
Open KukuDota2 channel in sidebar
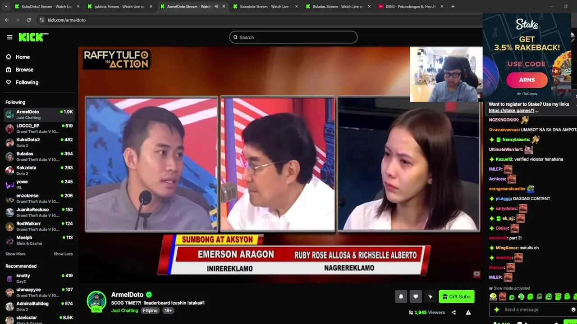39,143
